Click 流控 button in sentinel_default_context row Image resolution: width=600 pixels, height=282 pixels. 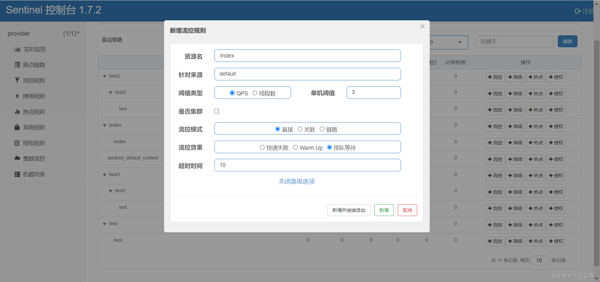(495, 159)
